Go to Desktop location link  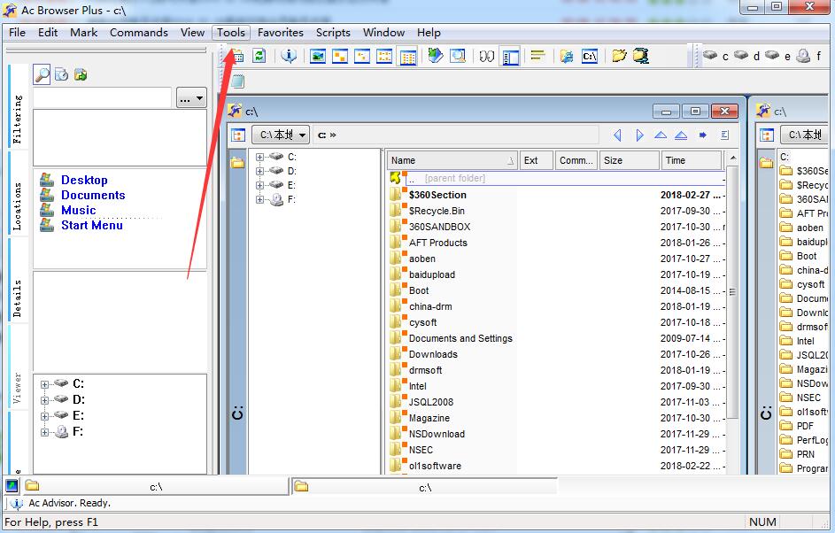[84, 180]
